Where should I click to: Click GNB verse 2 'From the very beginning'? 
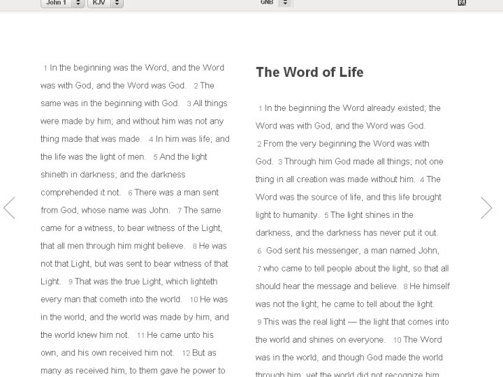tap(309, 144)
